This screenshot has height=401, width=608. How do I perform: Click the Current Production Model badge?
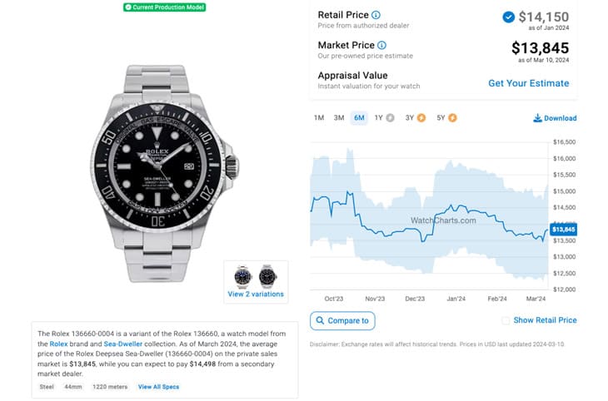coord(164,7)
